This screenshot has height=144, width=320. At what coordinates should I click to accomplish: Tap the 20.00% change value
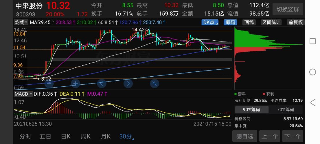pyautogui.click(x=55, y=14)
